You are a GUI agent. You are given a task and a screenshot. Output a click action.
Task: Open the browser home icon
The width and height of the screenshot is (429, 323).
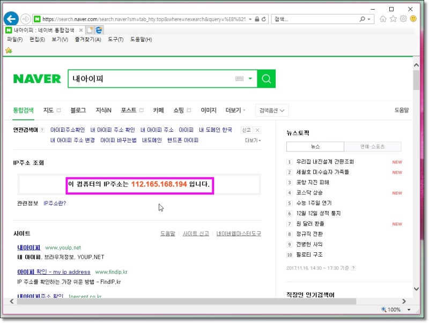click(x=383, y=19)
